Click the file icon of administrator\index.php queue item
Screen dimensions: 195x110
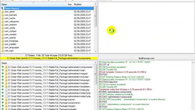[6, 90]
